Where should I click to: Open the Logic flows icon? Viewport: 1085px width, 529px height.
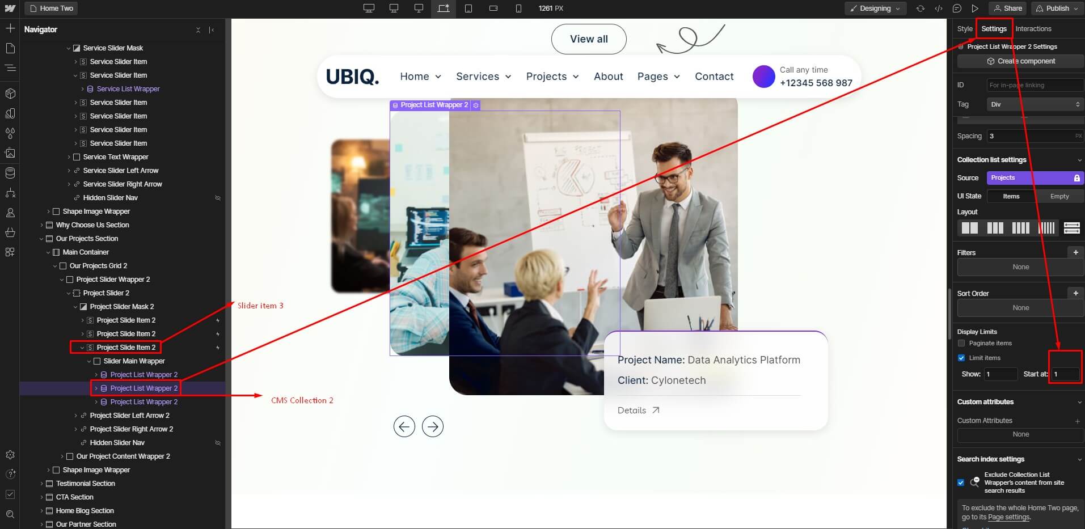10,193
